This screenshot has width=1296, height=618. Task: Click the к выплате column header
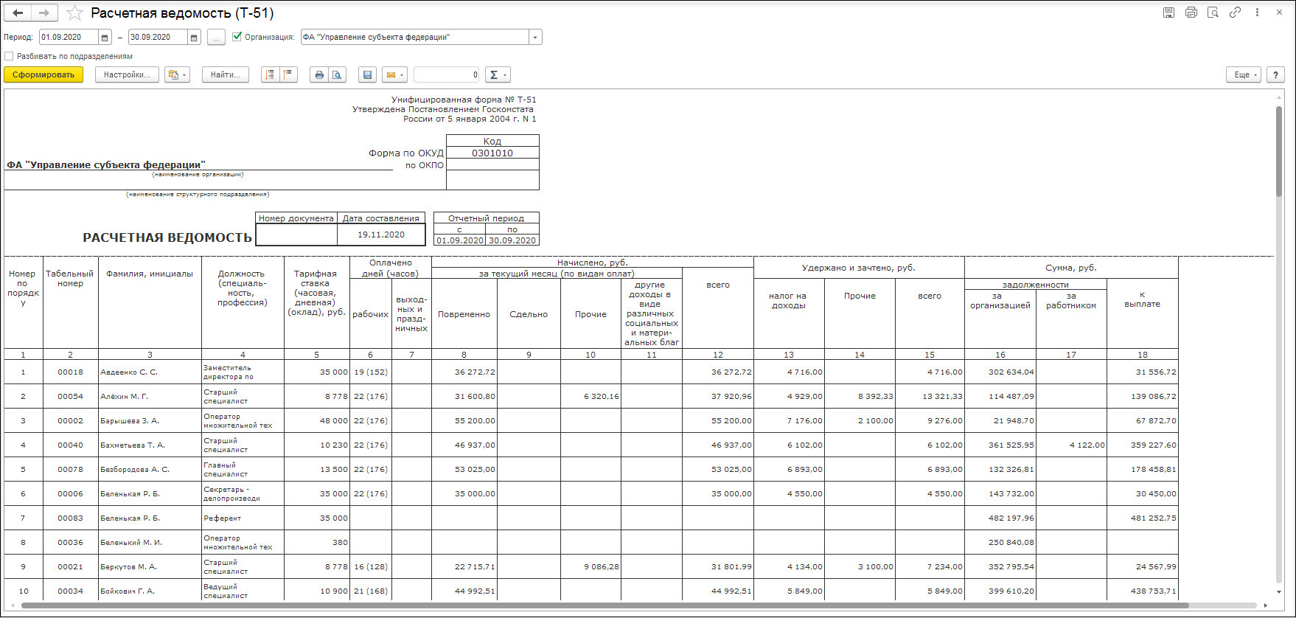click(1143, 299)
